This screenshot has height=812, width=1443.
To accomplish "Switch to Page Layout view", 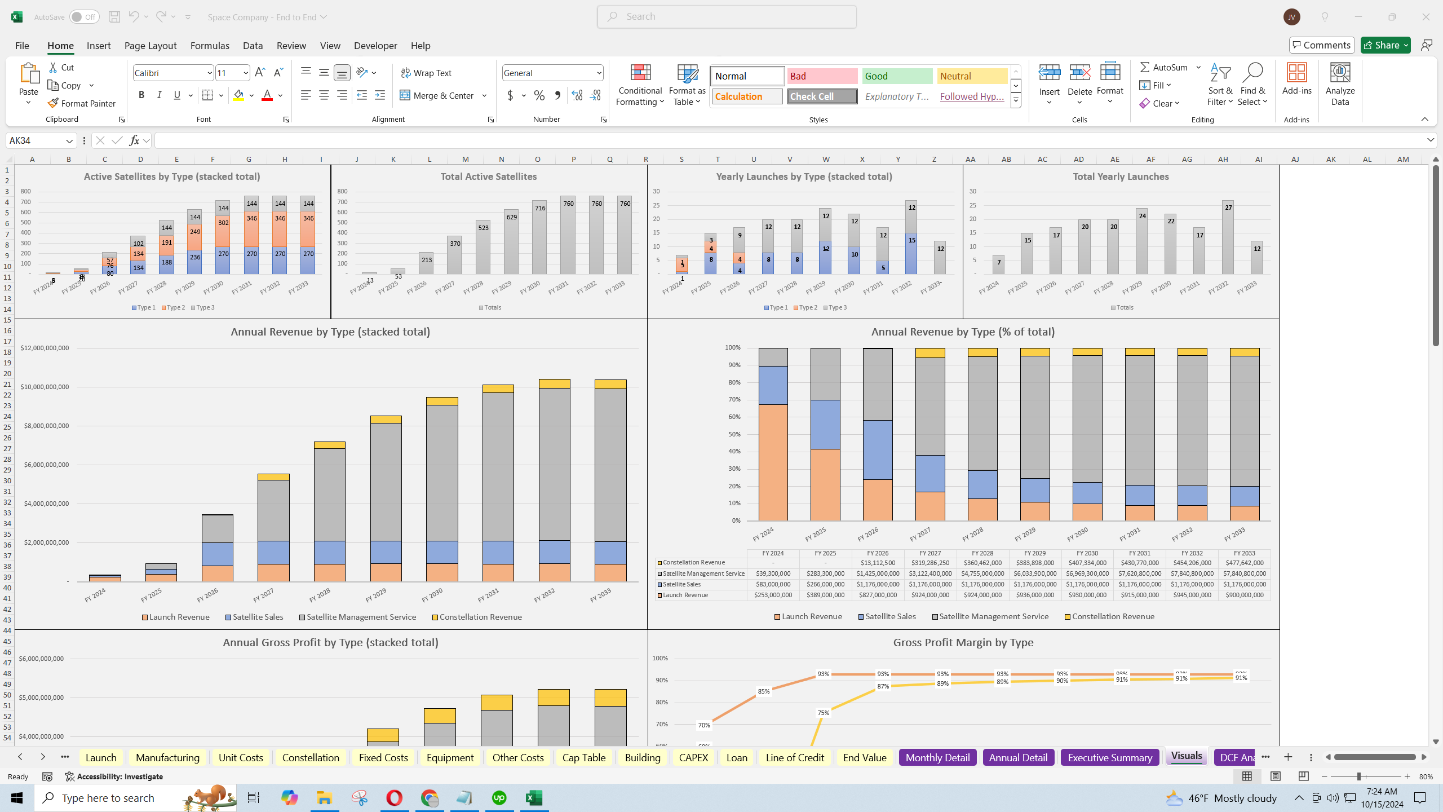I will 1276,776.
